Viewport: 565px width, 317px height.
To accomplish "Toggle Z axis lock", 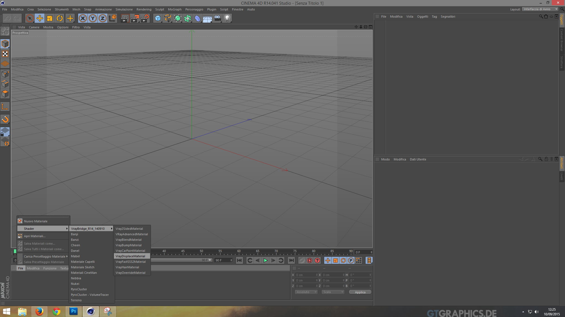I will [103, 18].
